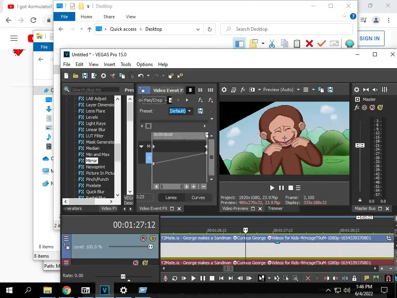The width and height of the screenshot is (397, 298).
Task: Click the Search plug-ins field
Action: point(95,90)
